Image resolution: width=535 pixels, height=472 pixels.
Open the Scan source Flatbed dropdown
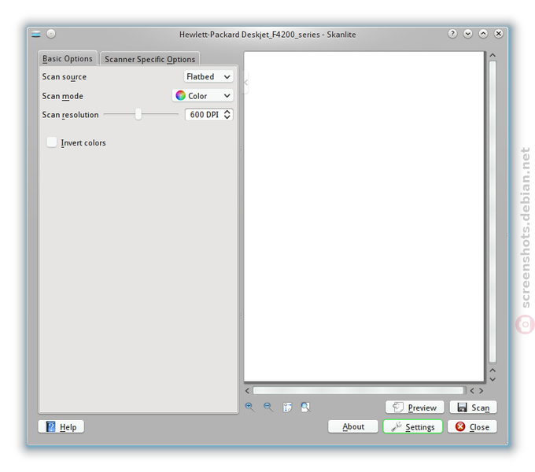(x=208, y=77)
